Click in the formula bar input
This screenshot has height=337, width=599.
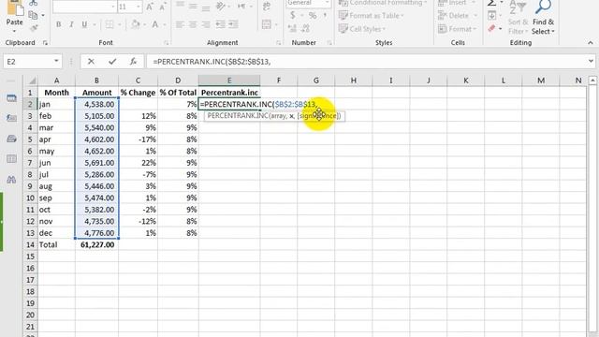367,62
